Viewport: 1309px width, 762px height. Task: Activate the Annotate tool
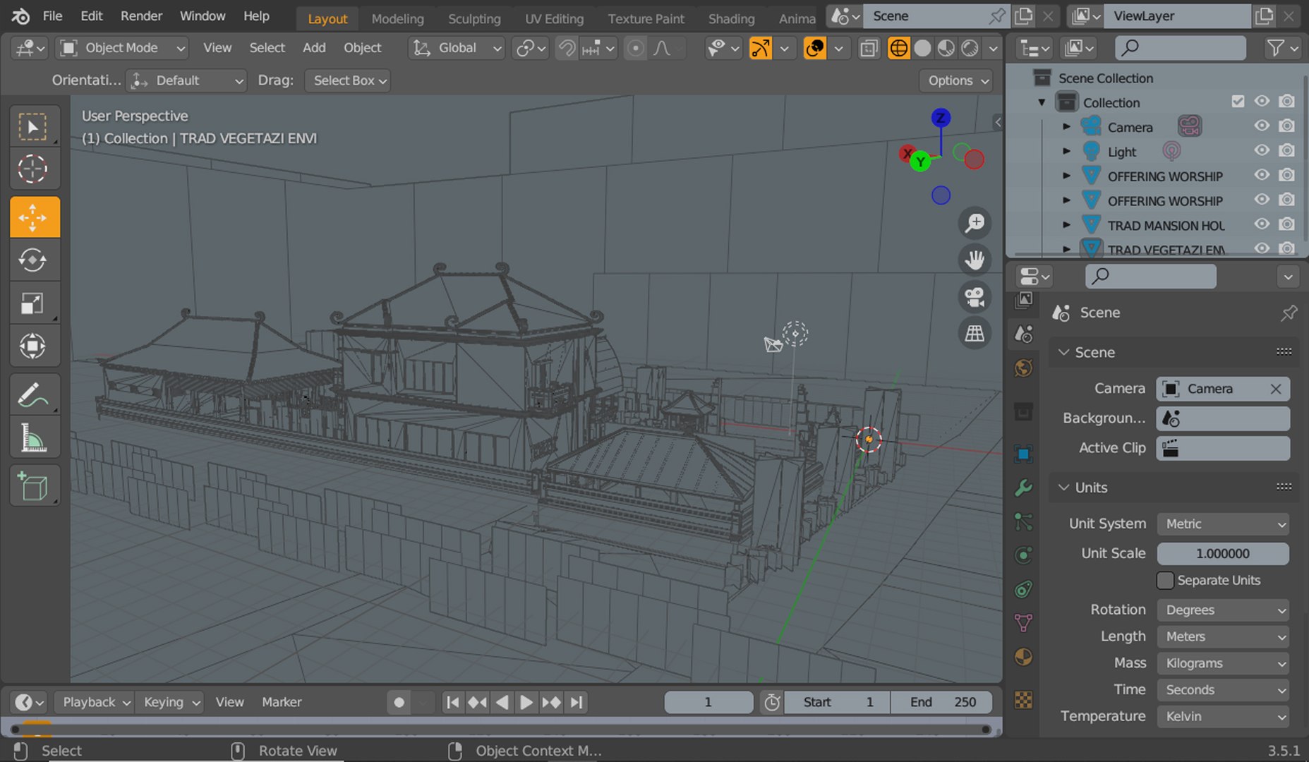click(33, 395)
